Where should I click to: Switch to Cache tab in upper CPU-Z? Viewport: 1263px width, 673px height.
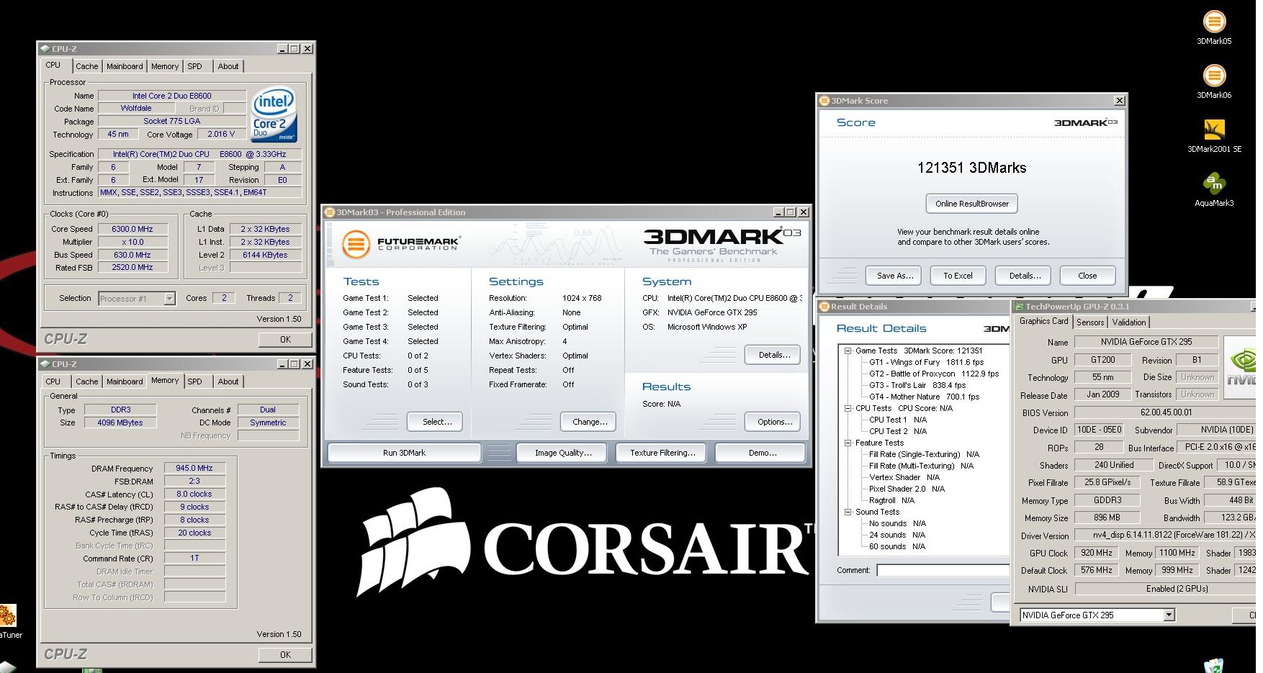pyautogui.click(x=86, y=66)
